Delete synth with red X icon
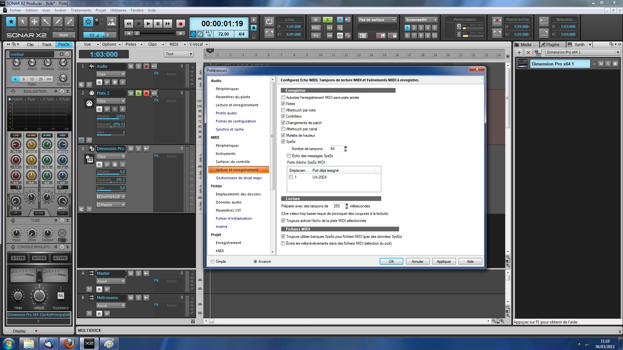Image resolution: width=623 pixels, height=350 pixels. coord(528,52)
